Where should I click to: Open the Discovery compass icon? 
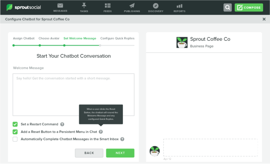pyautogui.click(x=156, y=6)
